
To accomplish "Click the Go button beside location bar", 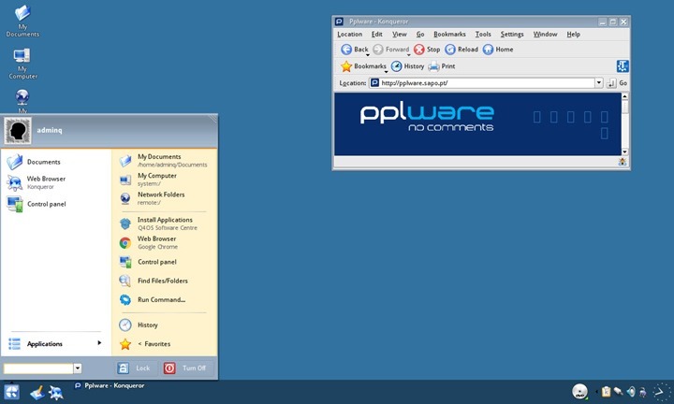I will tap(617, 83).
